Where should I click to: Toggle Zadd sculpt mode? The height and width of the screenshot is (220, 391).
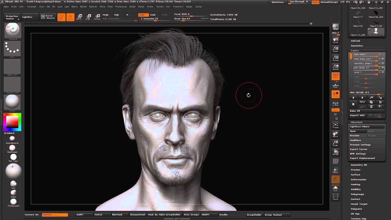pos(143,15)
